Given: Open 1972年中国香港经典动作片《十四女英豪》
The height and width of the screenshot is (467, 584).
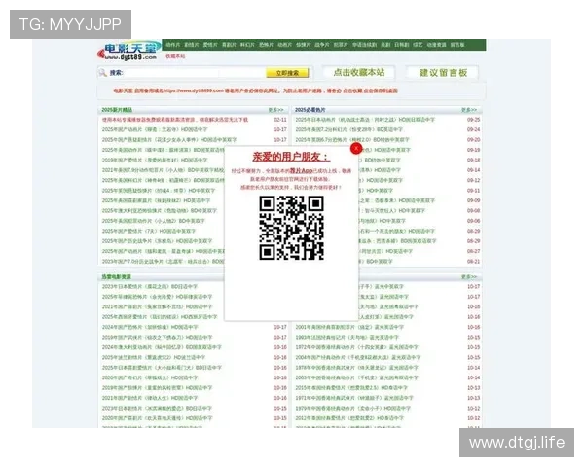Looking at the screenshot, I should 356,347.
